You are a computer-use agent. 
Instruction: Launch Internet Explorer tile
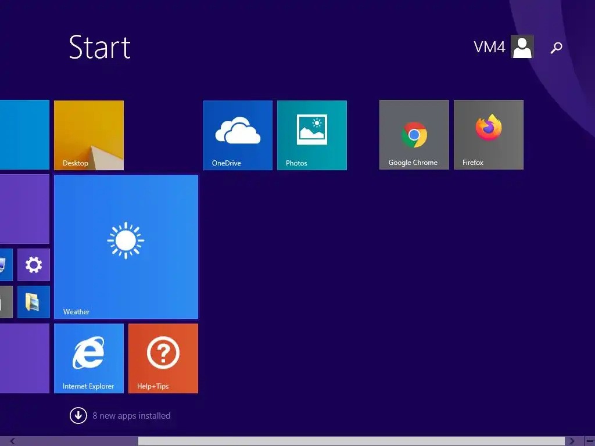click(x=89, y=358)
